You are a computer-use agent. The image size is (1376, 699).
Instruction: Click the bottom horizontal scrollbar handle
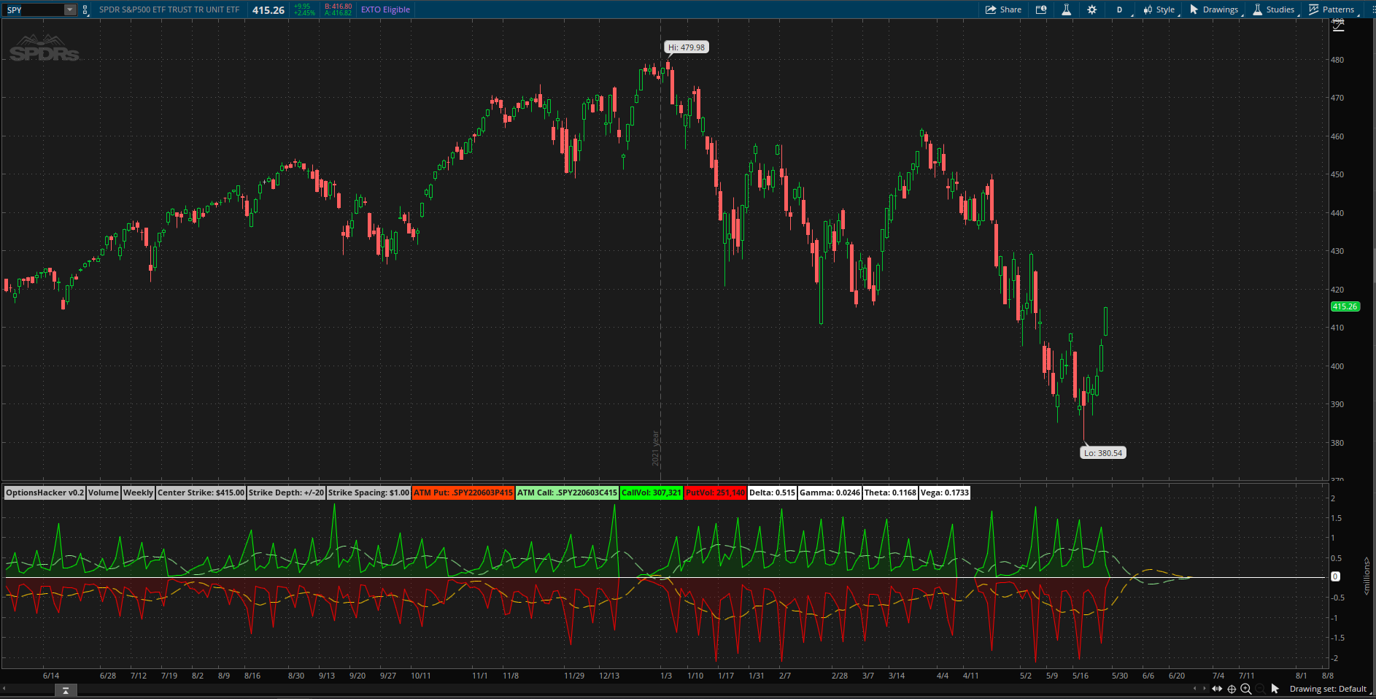(66, 690)
